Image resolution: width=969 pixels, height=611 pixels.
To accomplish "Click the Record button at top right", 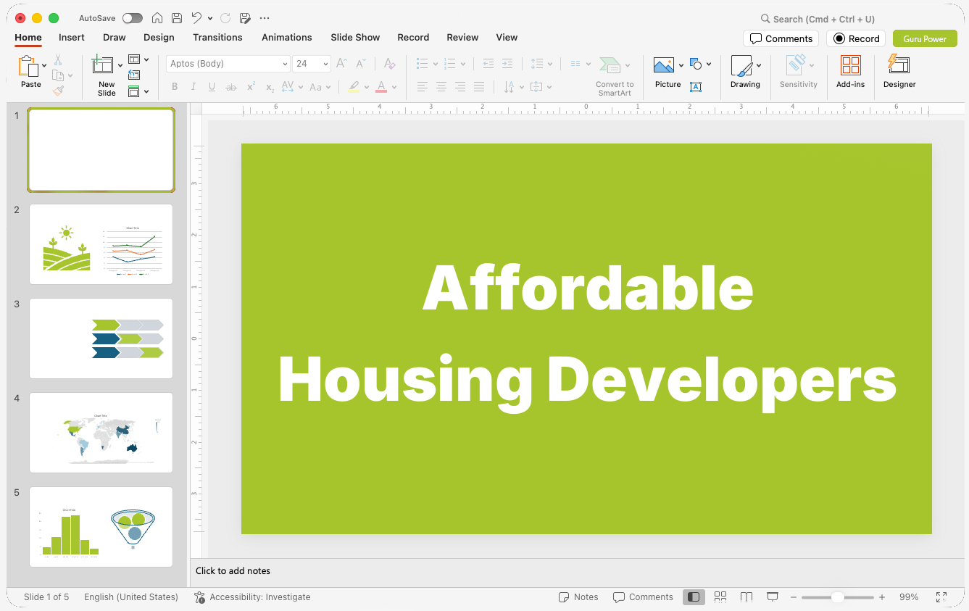I will (856, 38).
